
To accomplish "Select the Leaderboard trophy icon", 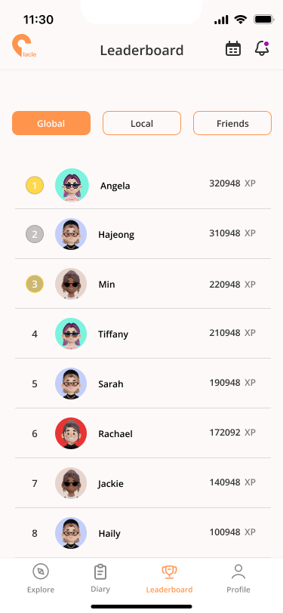I will coord(169,571).
